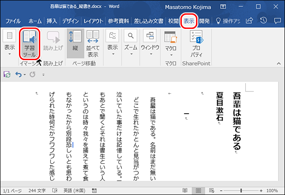Switch to the ホーム tab
285x195 pixels.
(35, 21)
